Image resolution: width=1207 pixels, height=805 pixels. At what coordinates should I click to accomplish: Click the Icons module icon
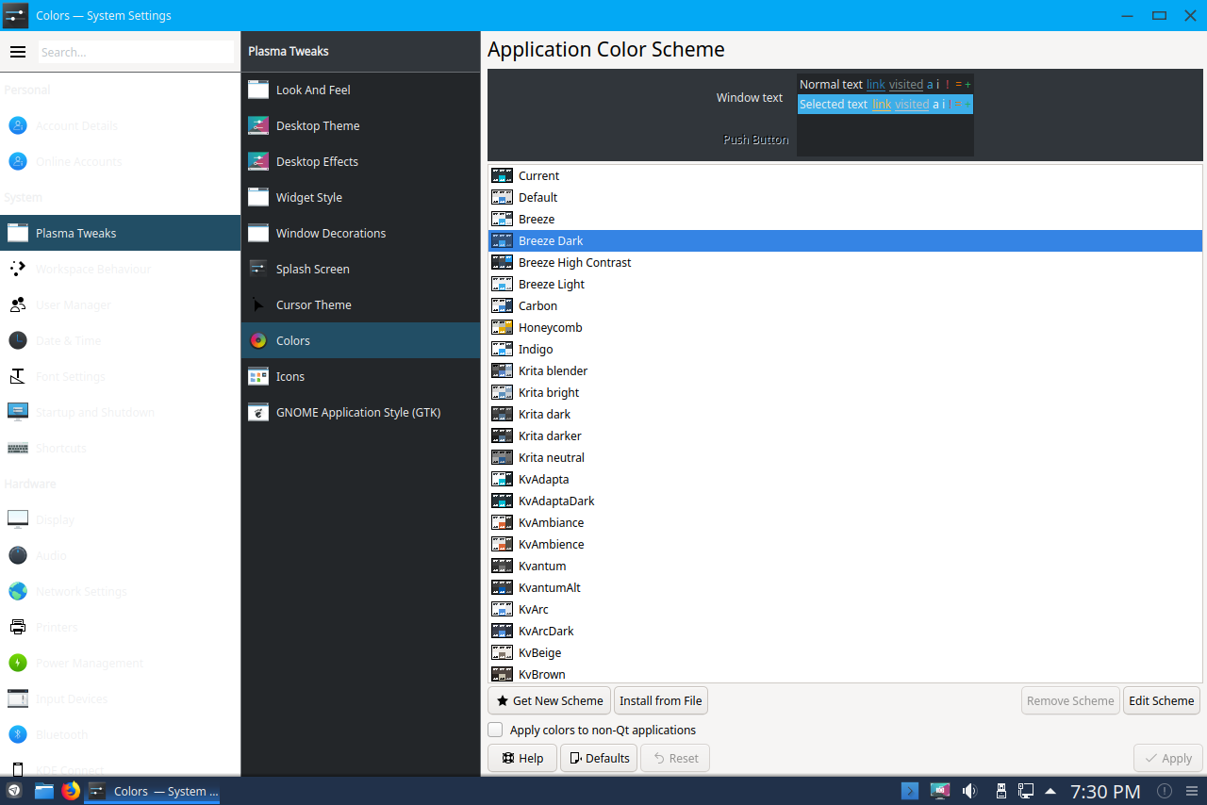pos(258,376)
